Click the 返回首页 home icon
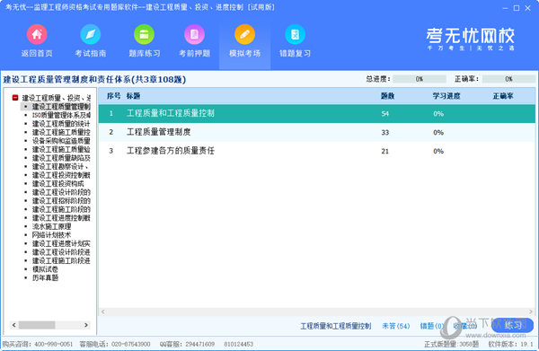539x351 pixels. click(37, 34)
